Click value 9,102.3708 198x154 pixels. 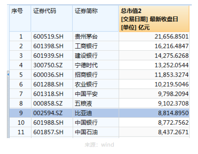pos(173,103)
